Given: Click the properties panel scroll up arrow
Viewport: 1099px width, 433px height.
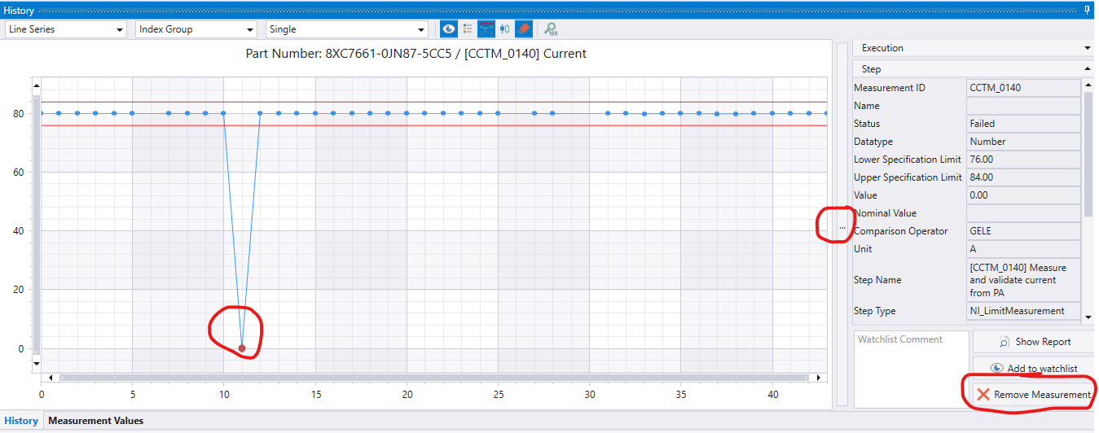Looking at the screenshot, I should [1088, 85].
